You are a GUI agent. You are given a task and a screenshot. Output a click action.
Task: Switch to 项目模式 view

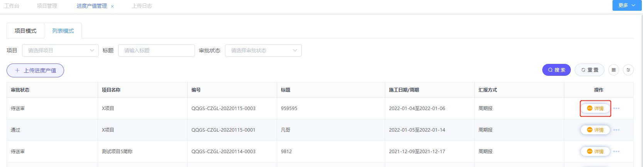(x=25, y=31)
